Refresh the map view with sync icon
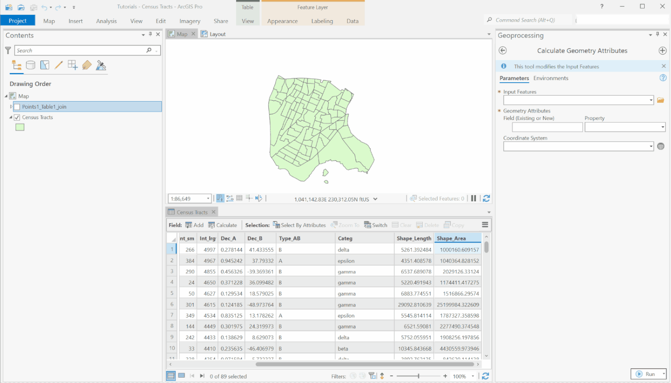This screenshot has height=383, width=671. pos(486,198)
